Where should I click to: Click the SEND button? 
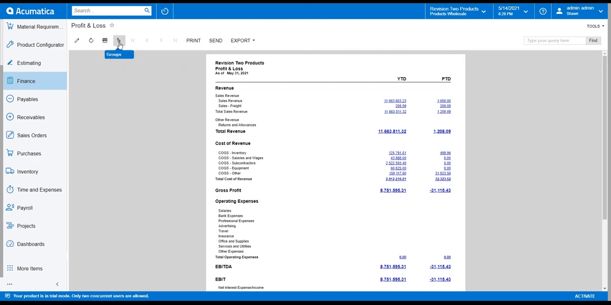[215, 40]
